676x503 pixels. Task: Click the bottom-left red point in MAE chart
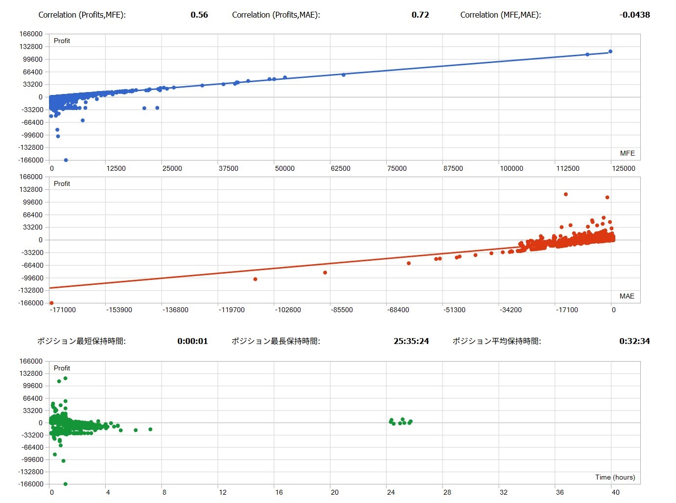click(52, 303)
